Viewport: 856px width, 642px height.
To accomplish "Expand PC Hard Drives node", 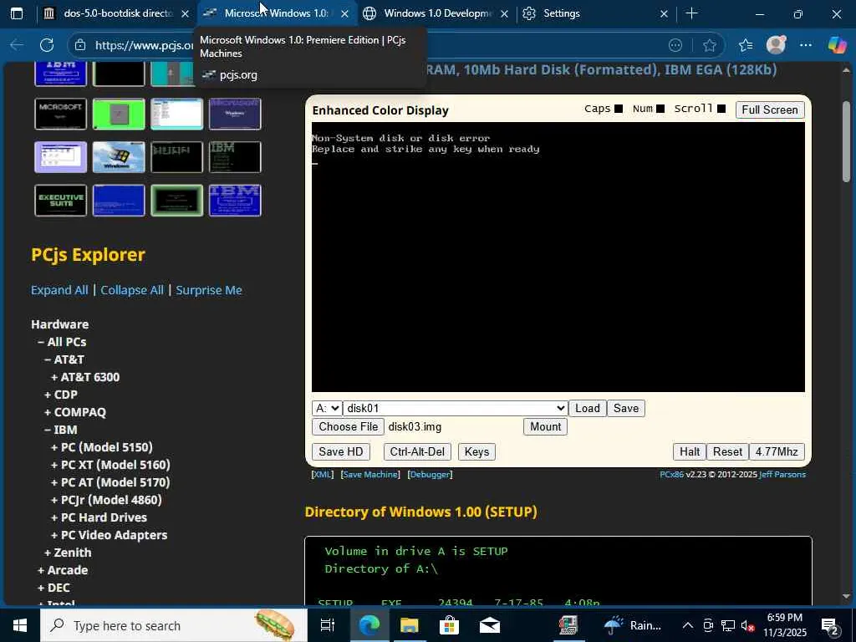I will (x=99, y=517).
